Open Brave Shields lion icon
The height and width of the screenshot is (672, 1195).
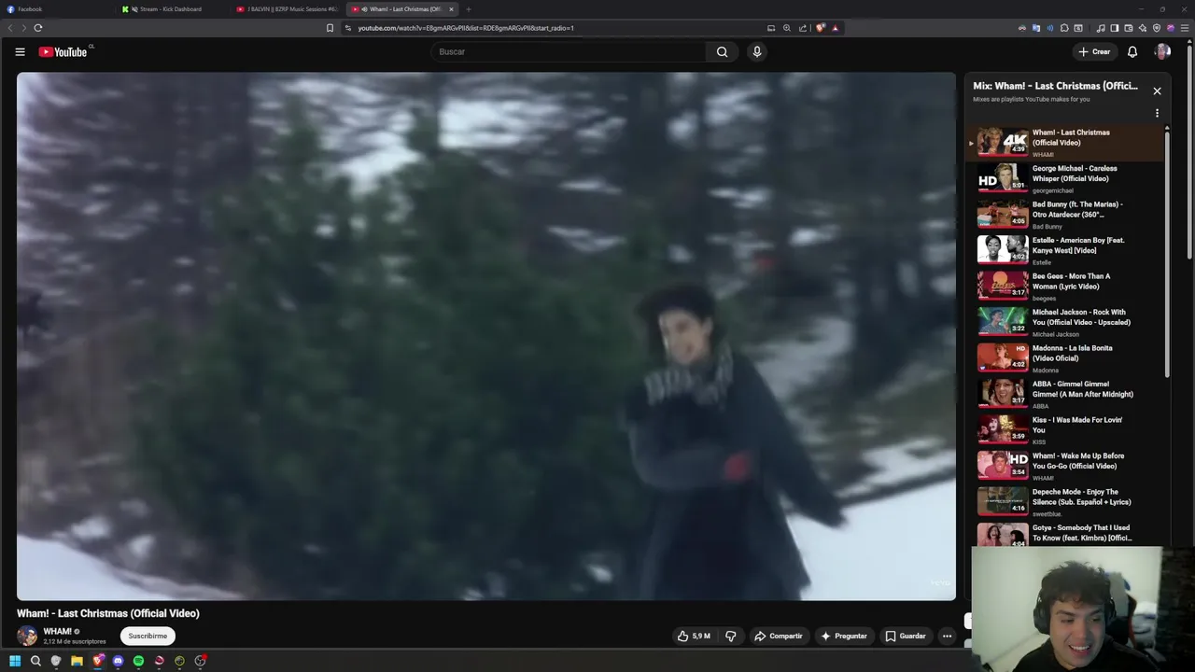820,28
